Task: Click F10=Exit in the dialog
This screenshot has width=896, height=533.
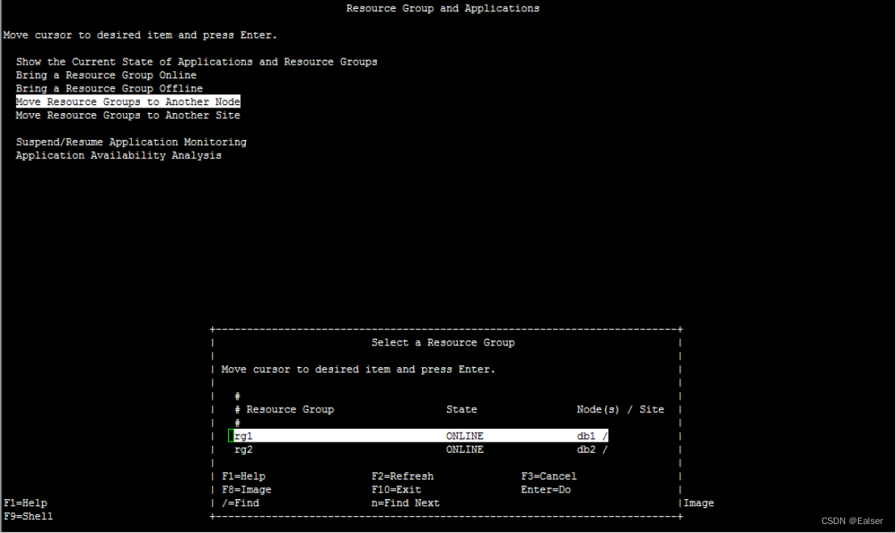Action: (x=396, y=489)
